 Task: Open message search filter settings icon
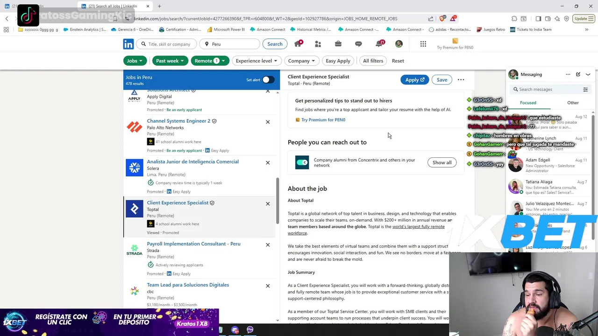pos(585,89)
